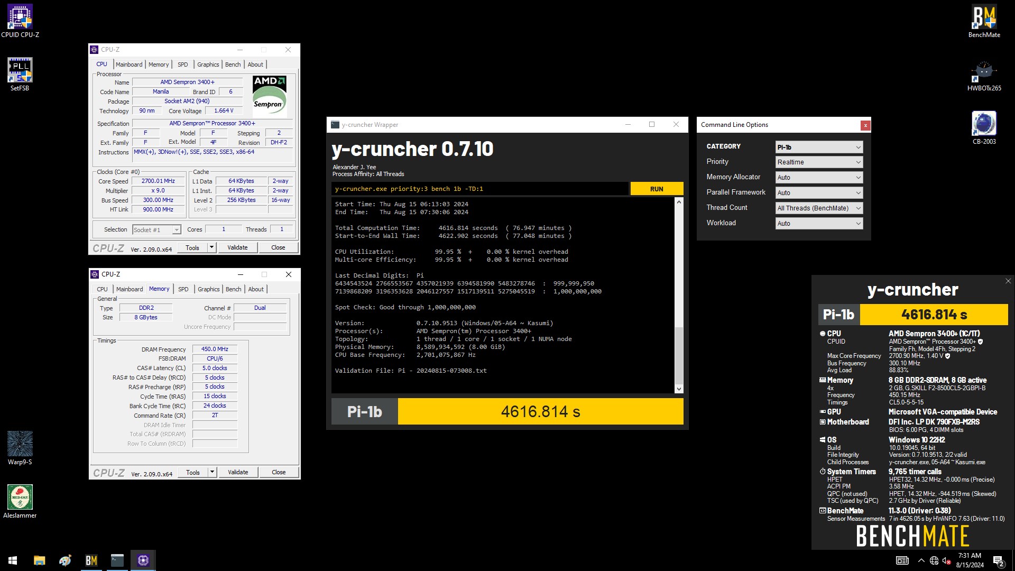Open About tab in top CPU-Z window
Viewport: 1015px width, 571px height.
255,65
